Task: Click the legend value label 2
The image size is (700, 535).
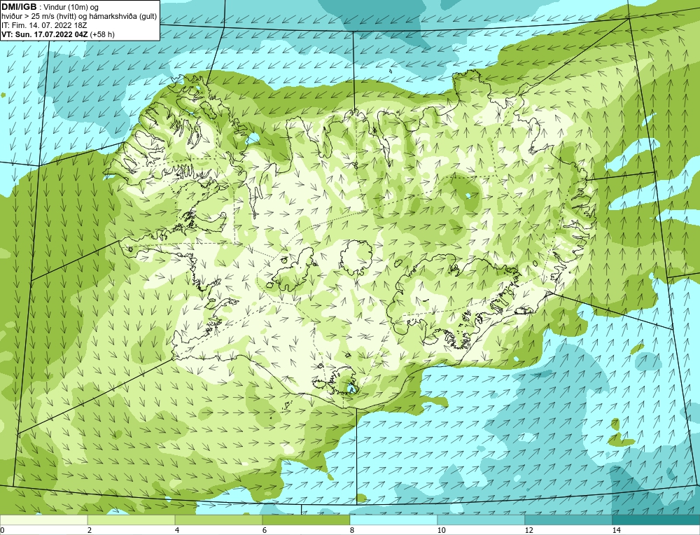Action: point(90,530)
